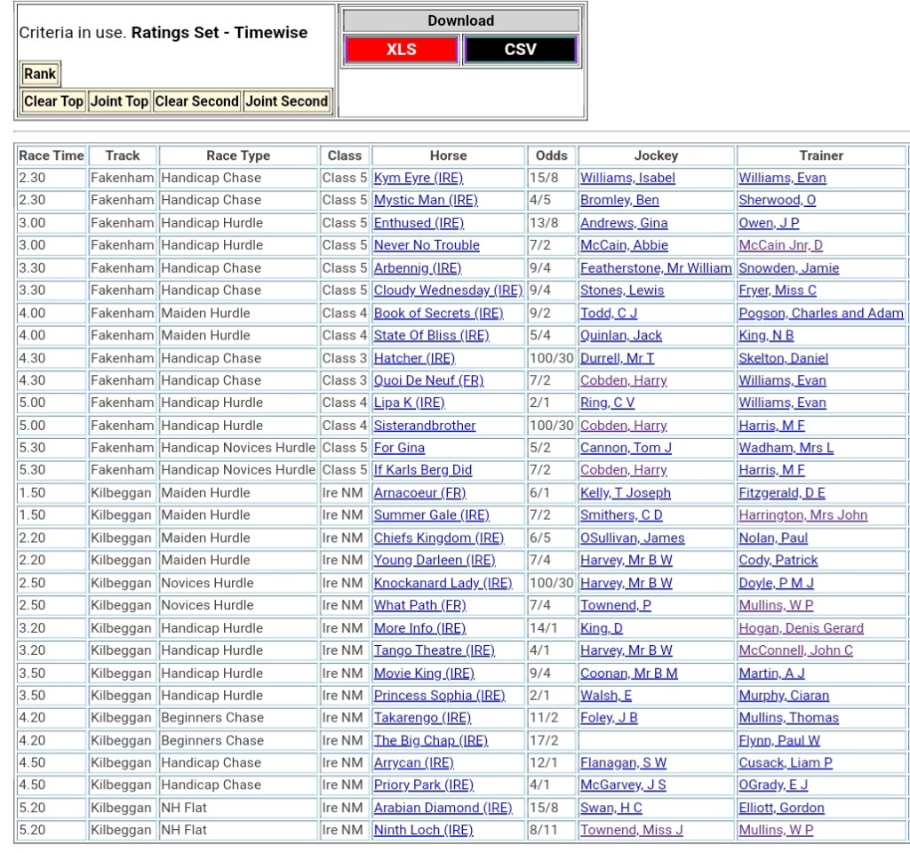Open trainer Owen, J P page
Viewport: 910px width, 853px height.
tap(769, 223)
